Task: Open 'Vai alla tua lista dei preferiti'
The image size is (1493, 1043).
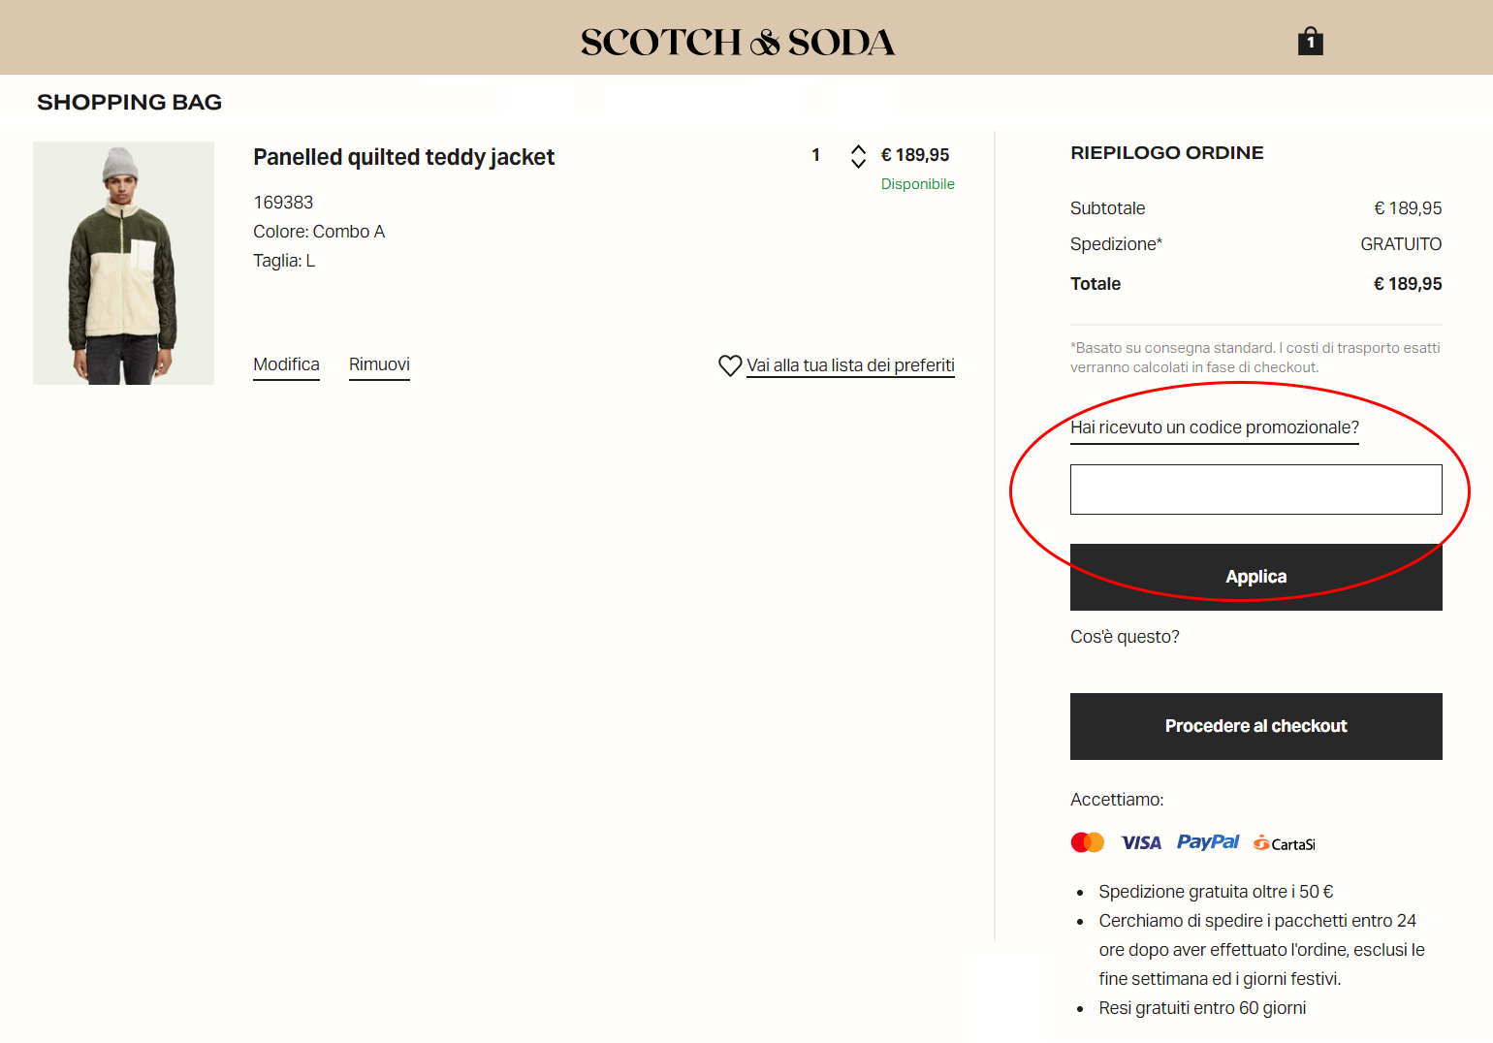Action: [850, 365]
